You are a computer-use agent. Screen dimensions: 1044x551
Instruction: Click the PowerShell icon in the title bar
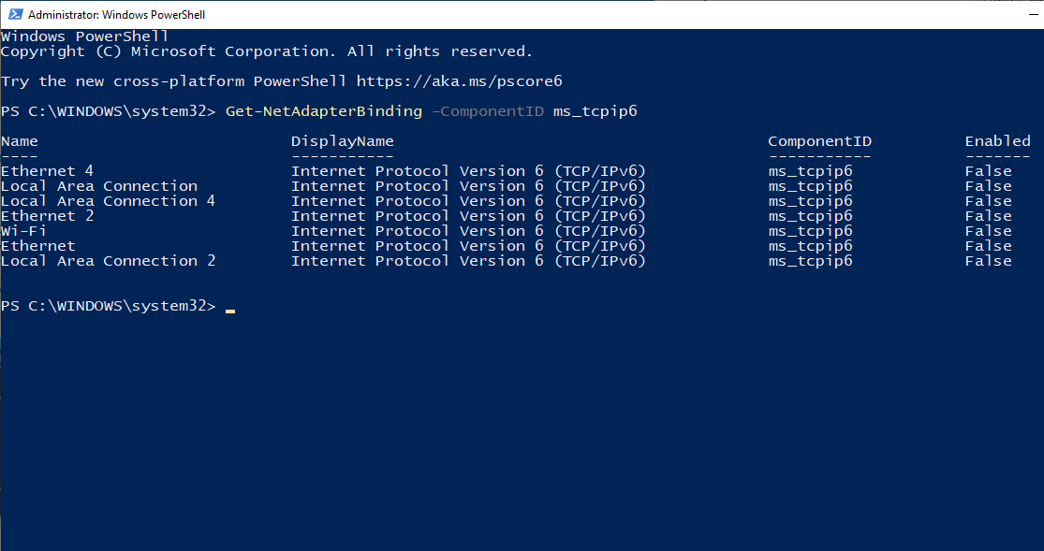point(14,14)
